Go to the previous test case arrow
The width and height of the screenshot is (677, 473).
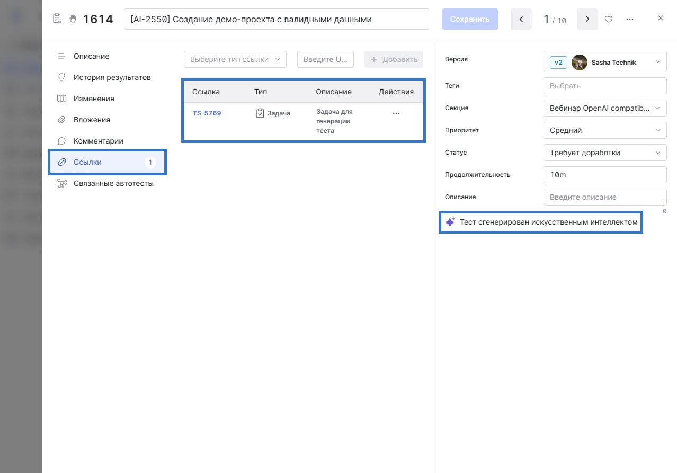(x=521, y=20)
